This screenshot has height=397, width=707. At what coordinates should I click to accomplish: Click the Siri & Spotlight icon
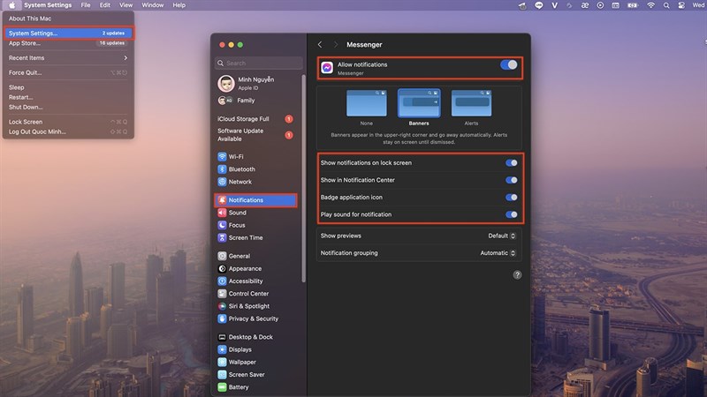pyautogui.click(x=222, y=306)
